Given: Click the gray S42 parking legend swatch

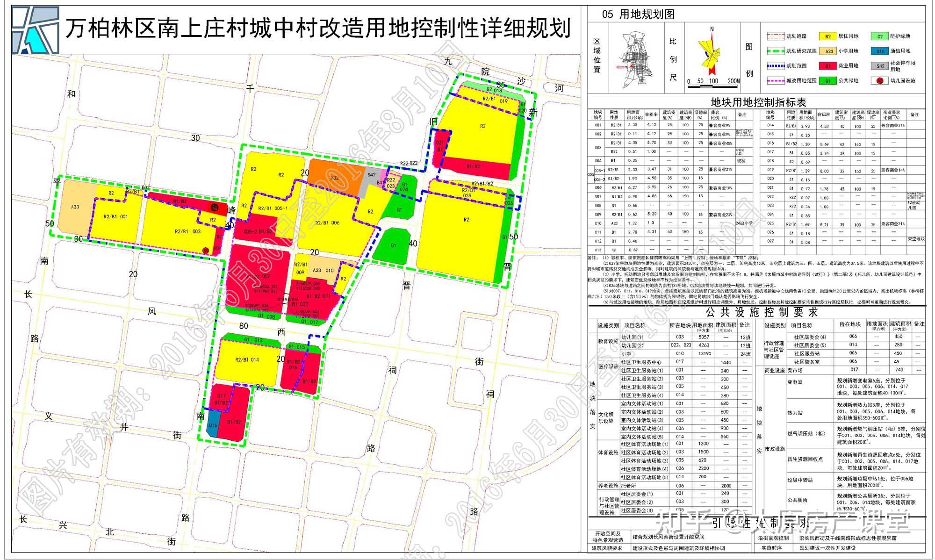Looking at the screenshot, I should [x=880, y=66].
